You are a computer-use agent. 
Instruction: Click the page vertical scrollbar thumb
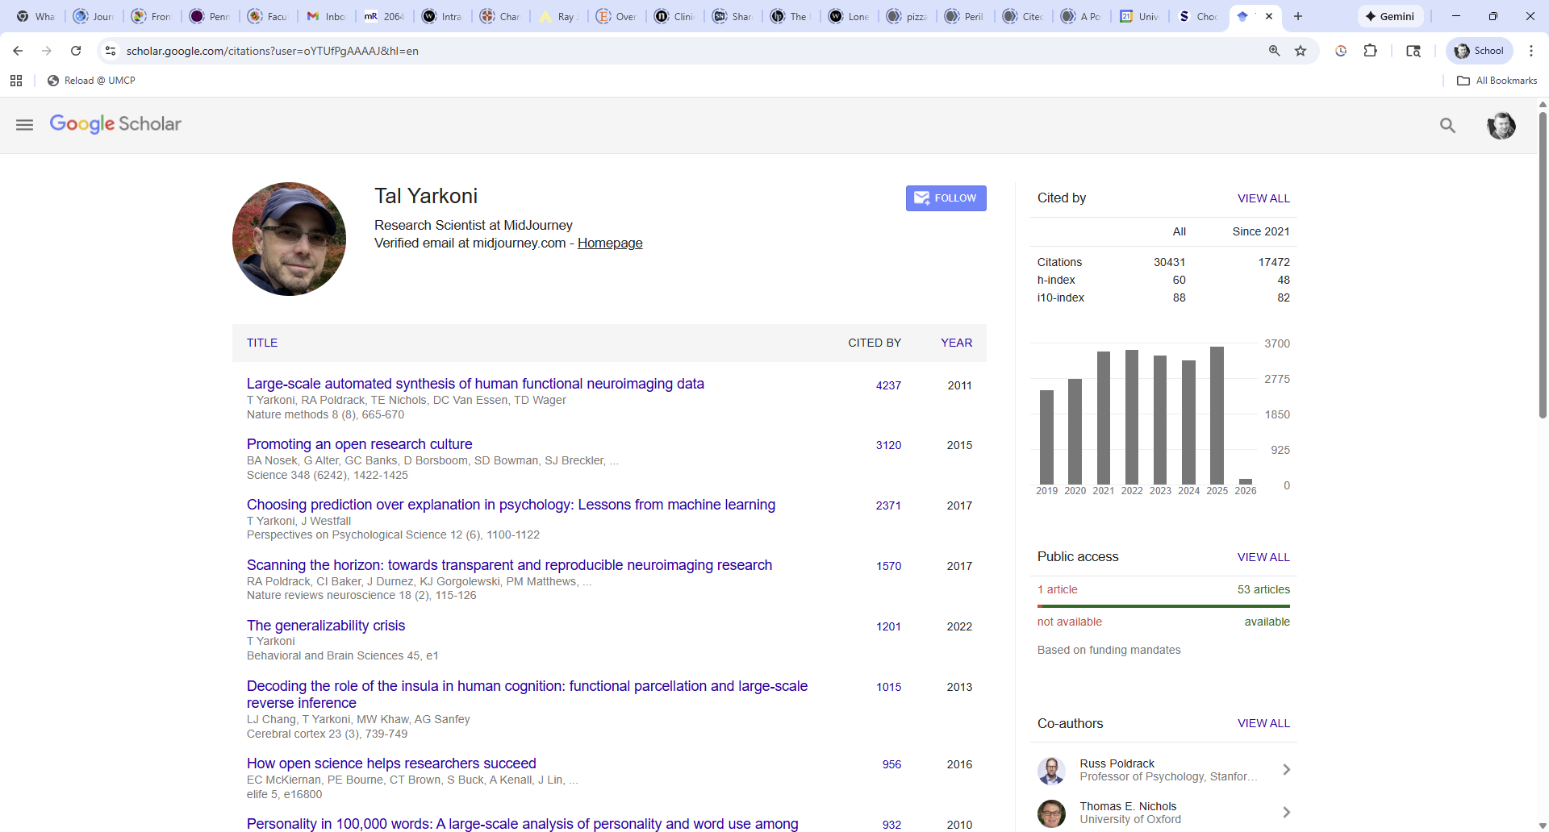(1543, 266)
